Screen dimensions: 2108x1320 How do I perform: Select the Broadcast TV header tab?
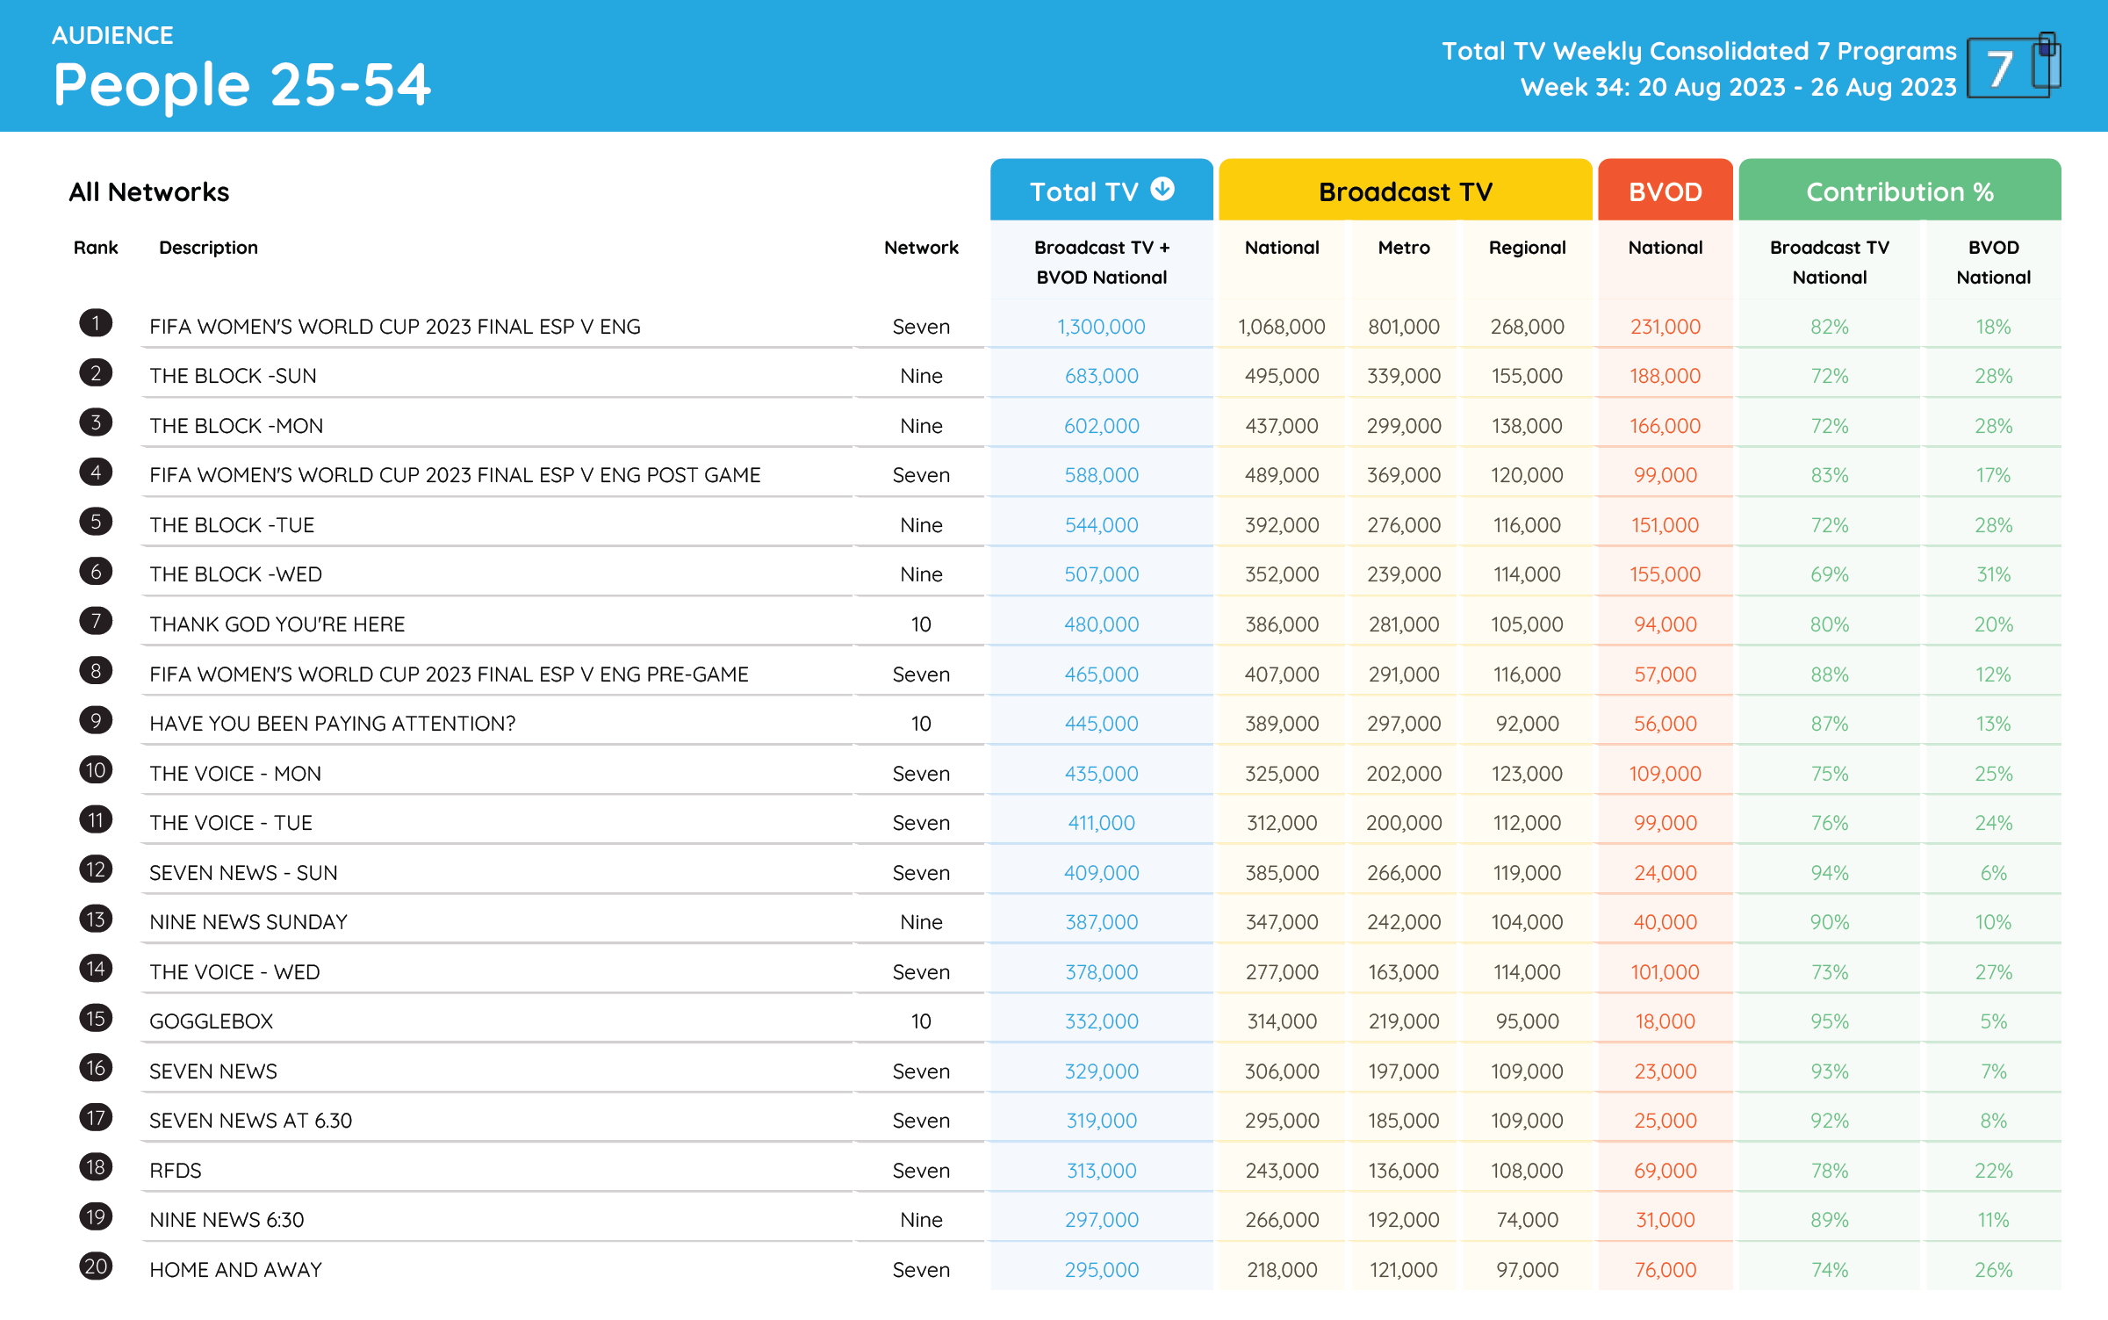pyautogui.click(x=1405, y=191)
